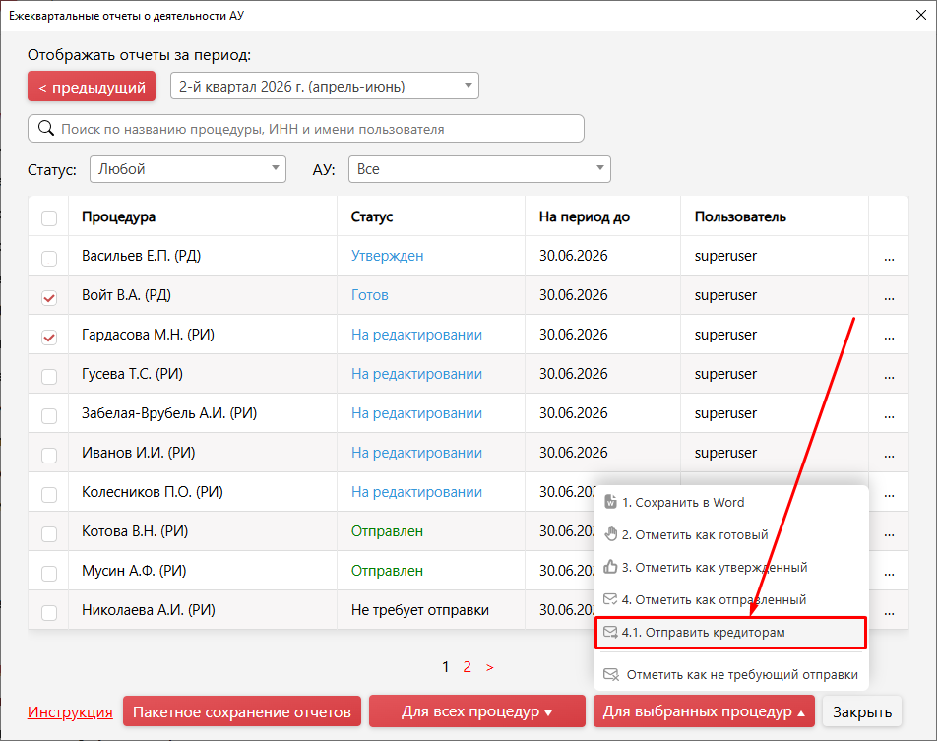Open the three-dots menu for Васильев Е.П. row

pyautogui.click(x=889, y=259)
